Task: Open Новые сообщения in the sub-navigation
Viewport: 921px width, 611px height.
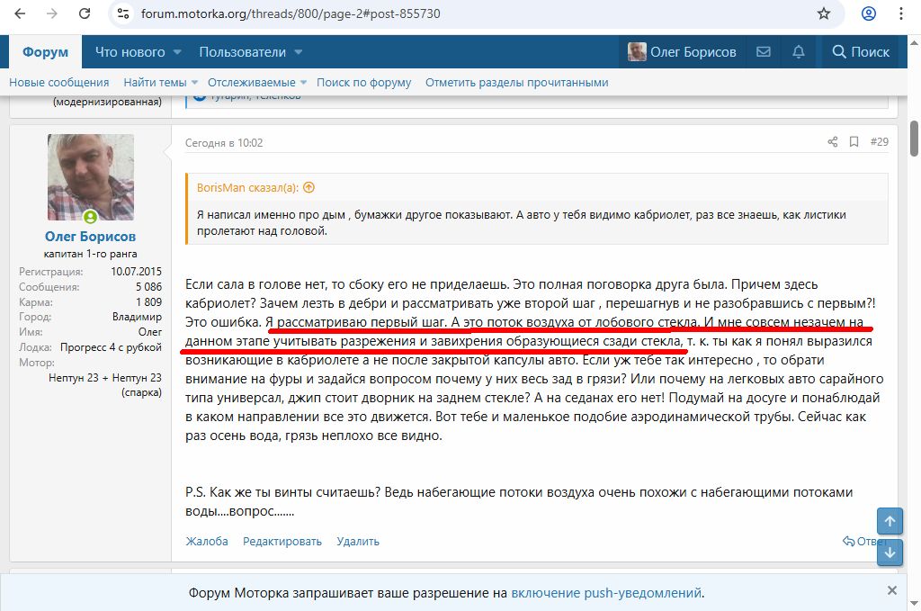Action: (58, 82)
